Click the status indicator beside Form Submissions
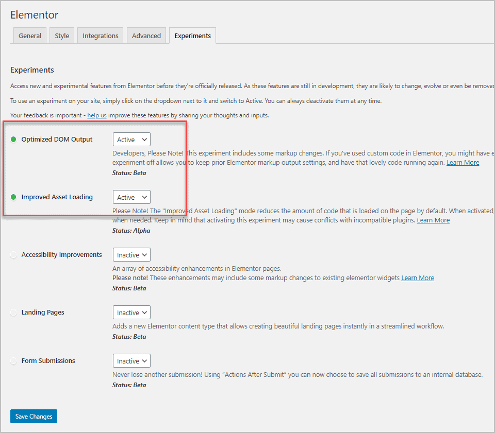 click(13, 360)
